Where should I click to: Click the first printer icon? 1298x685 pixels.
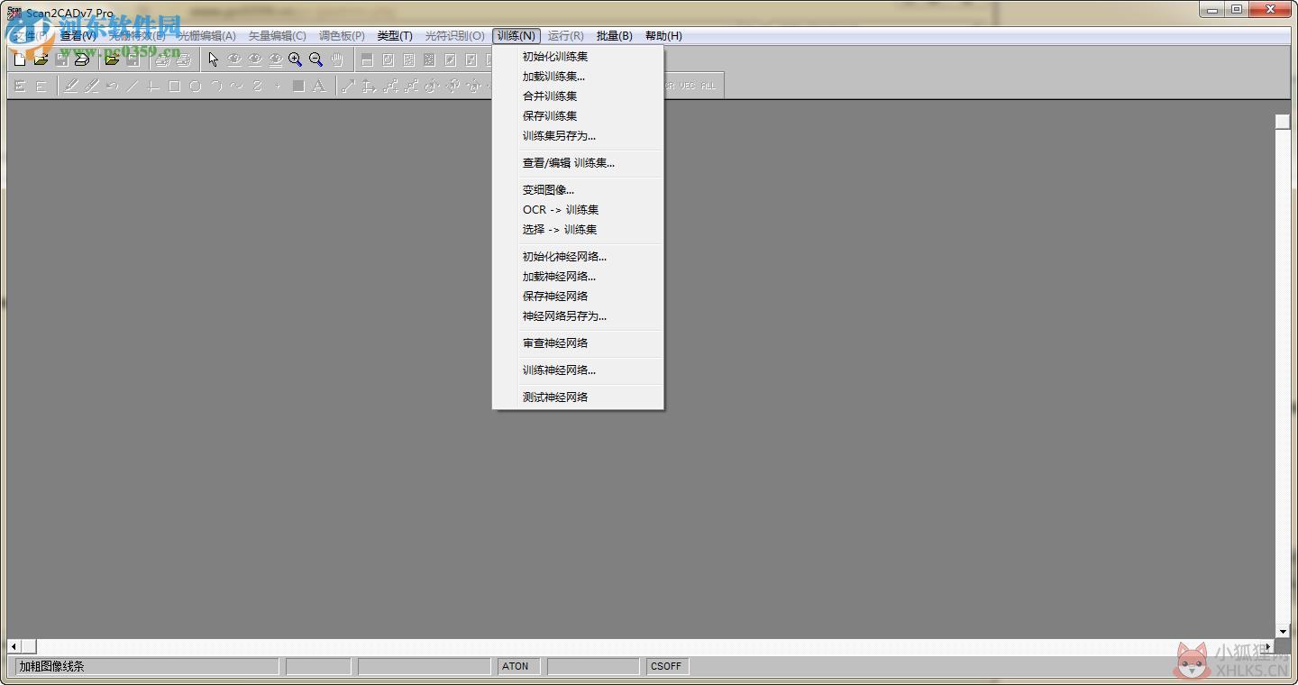click(x=162, y=59)
